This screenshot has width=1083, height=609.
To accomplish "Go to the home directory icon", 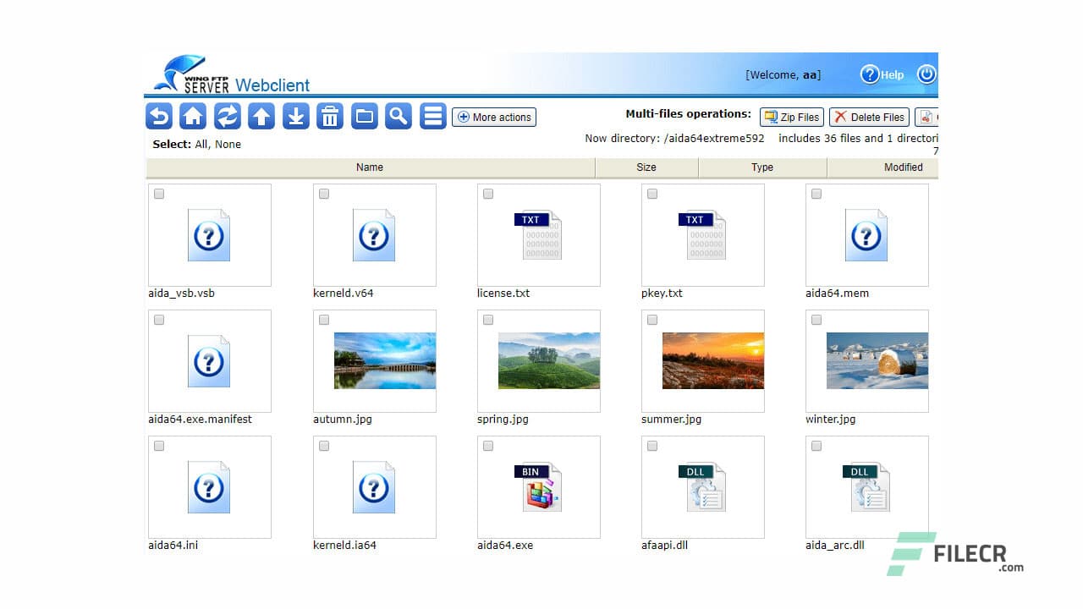I will pyautogui.click(x=193, y=116).
